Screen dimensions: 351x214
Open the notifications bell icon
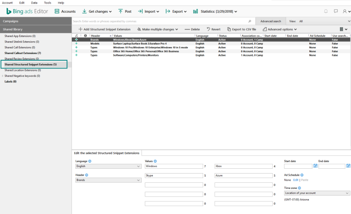pyautogui.click(x=326, y=11)
